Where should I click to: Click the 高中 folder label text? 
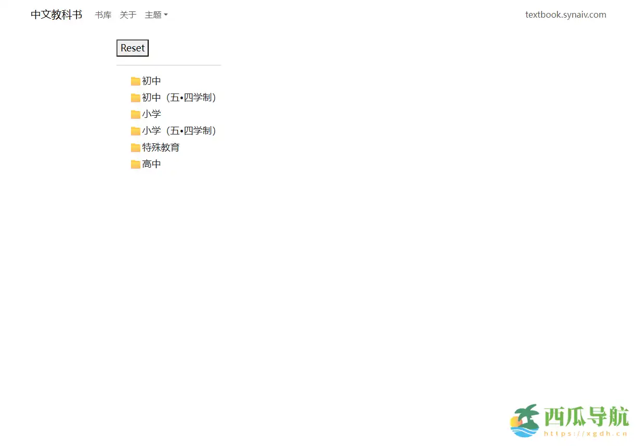(151, 164)
